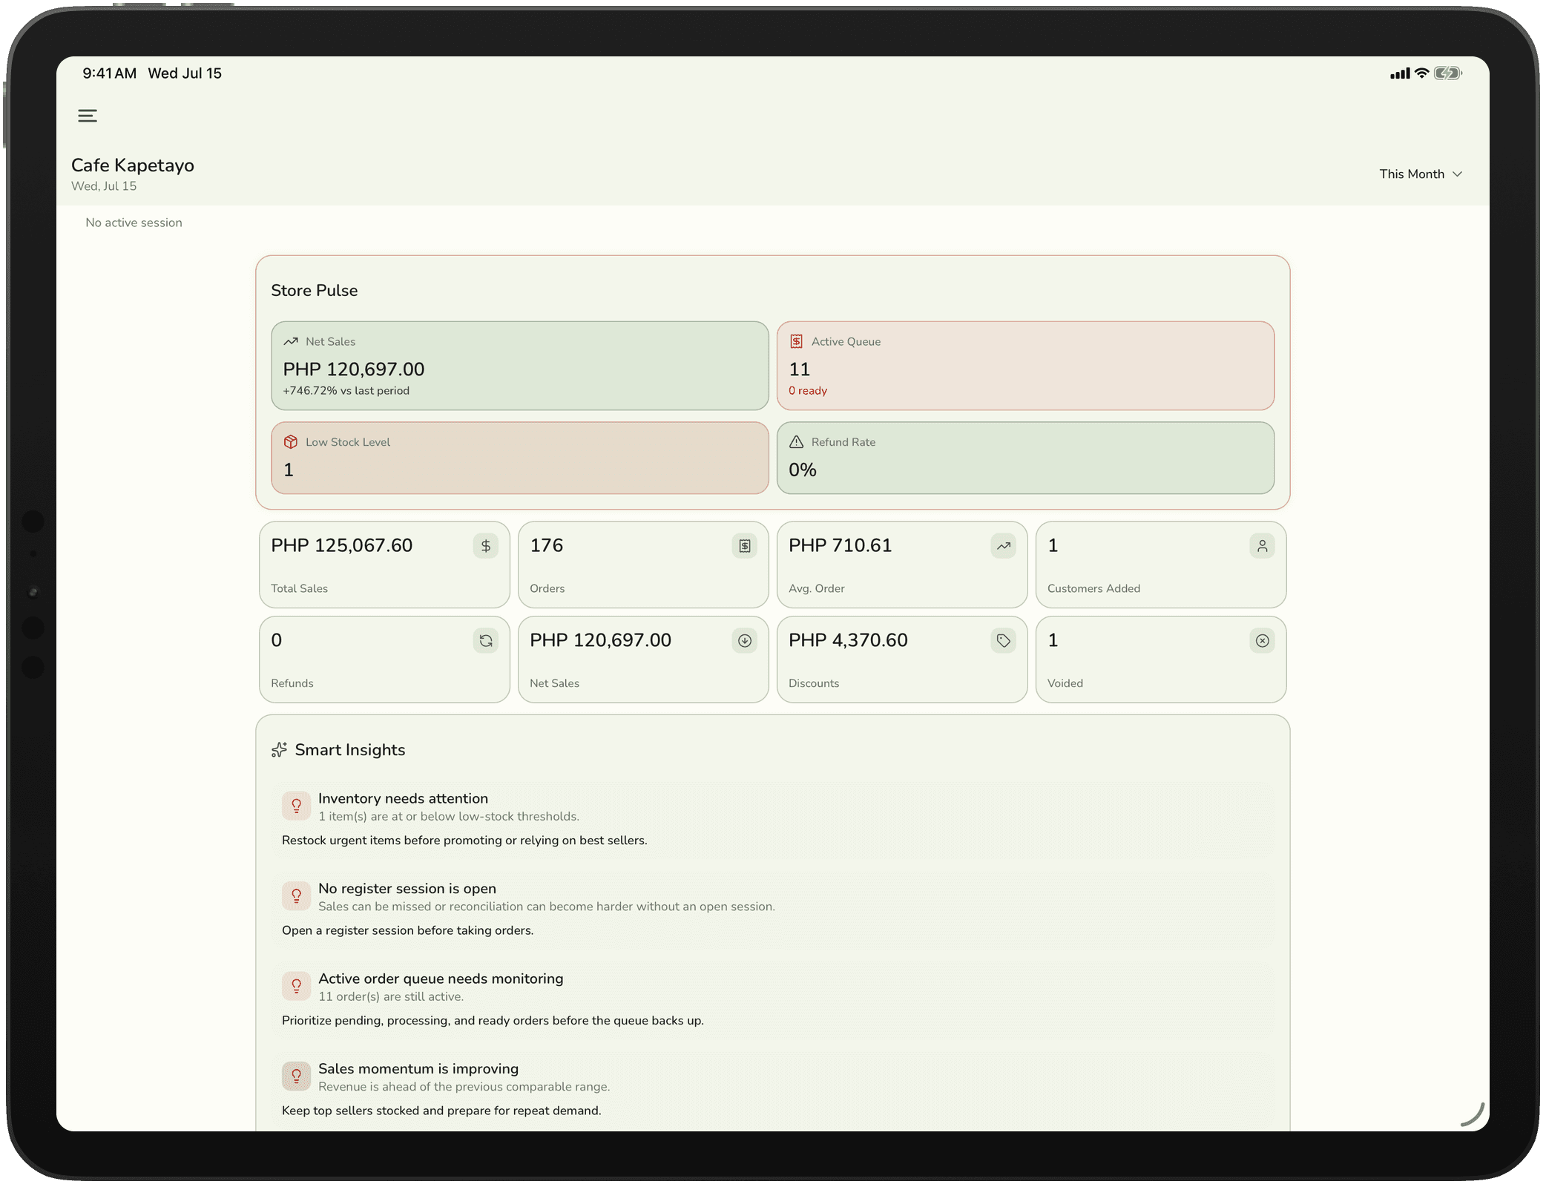Click the Low Stock Level box icon
The image size is (1546, 1187).
[291, 442]
